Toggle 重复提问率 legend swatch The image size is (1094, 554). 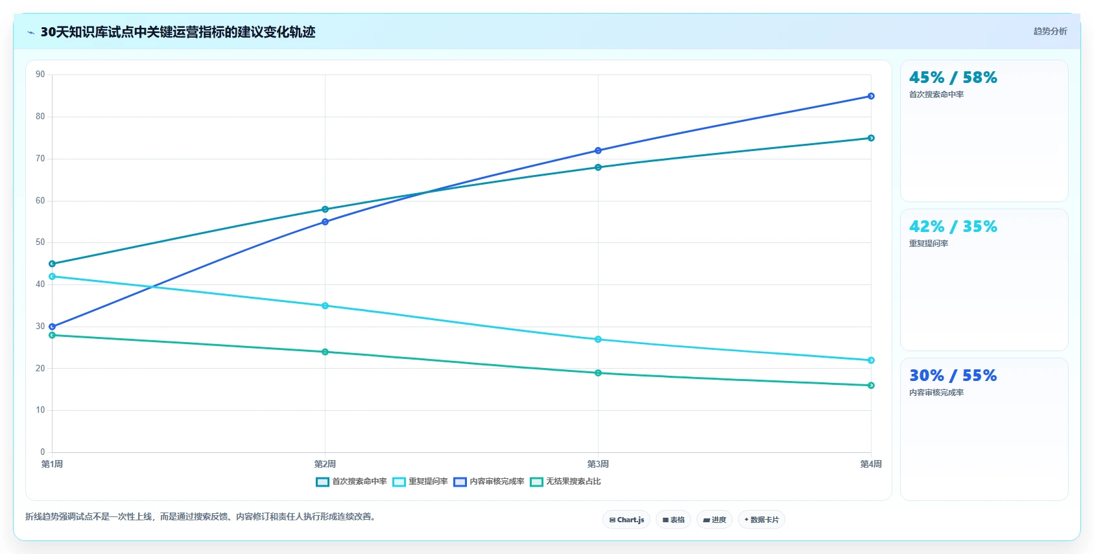(x=399, y=481)
